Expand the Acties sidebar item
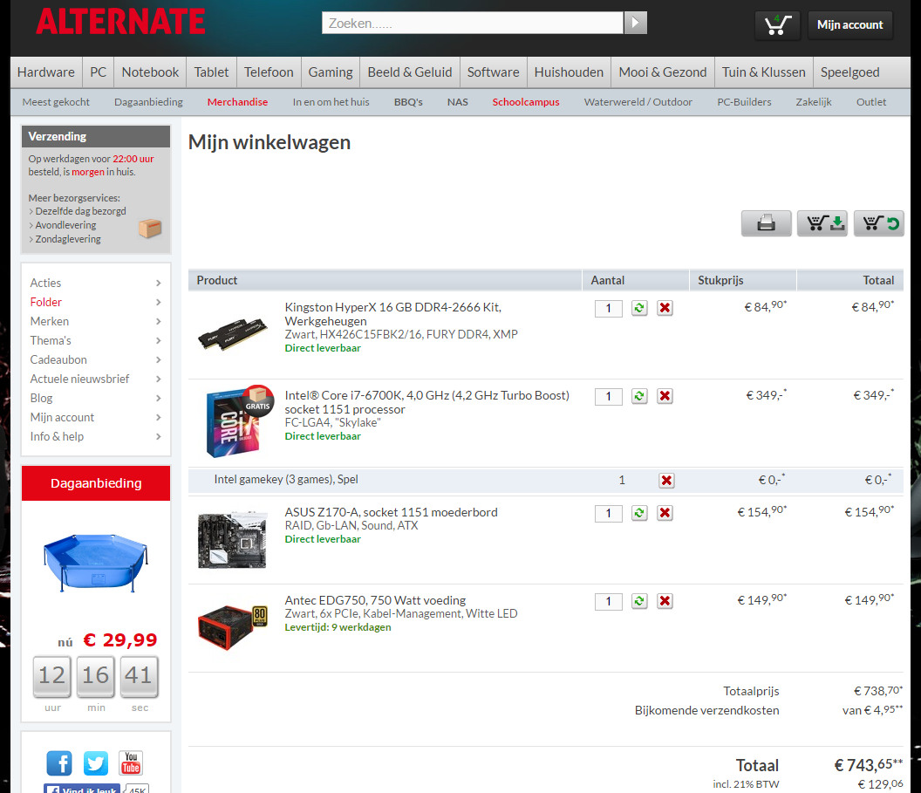The height and width of the screenshot is (793, 921). [96, 284]
